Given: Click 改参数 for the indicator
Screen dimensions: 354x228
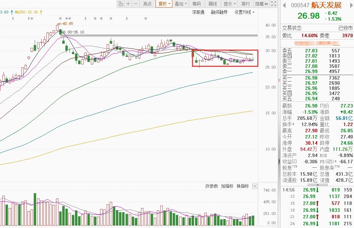Looking at the screenshot, I should [x=212, y=186].
